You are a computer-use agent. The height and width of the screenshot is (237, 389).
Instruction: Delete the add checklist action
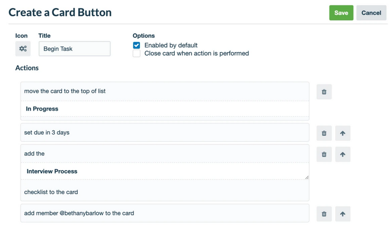coord(324,154)
